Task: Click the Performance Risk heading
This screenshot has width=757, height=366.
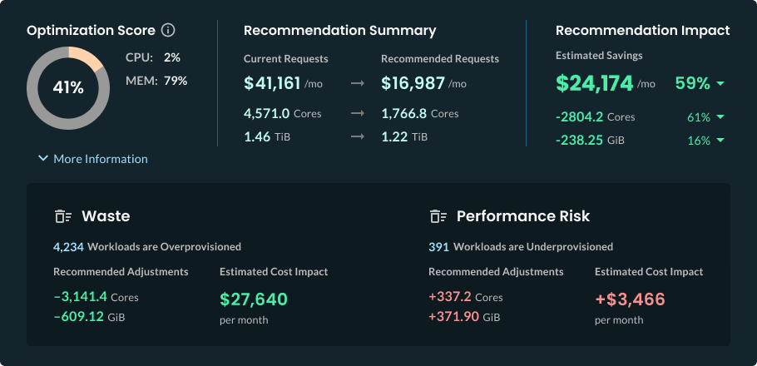Action: point(523,216)
